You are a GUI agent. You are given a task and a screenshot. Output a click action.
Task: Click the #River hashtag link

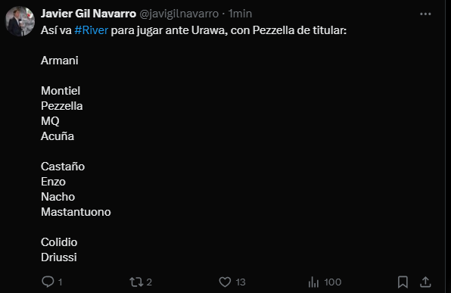91,30
